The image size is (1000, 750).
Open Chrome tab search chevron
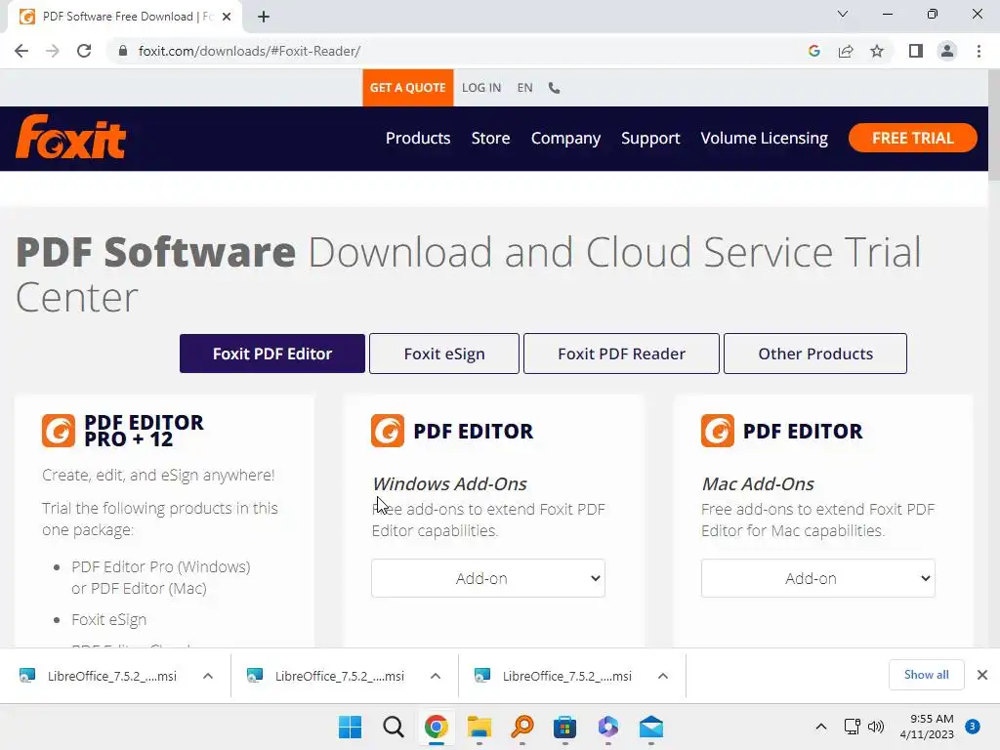pos(843,14)
